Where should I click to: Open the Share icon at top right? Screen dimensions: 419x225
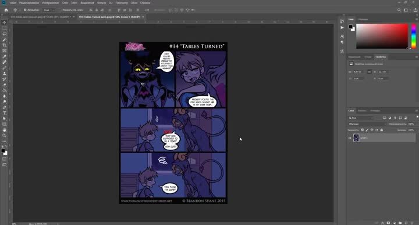[x=416, y=10]
